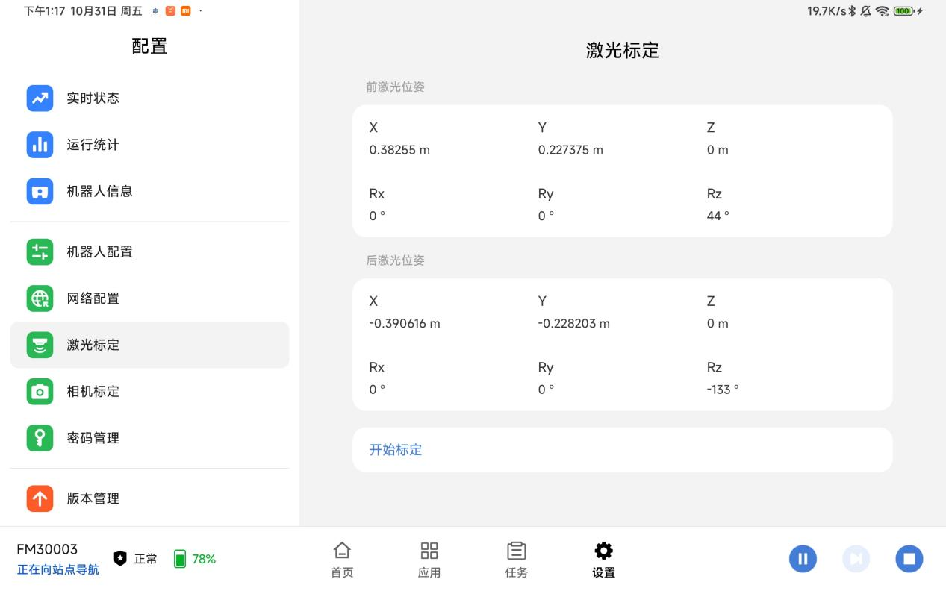The width and height of the screenshot is (946, 591).
Task: Tap the 正常 shield status indicator
Action: pos(136,559)
